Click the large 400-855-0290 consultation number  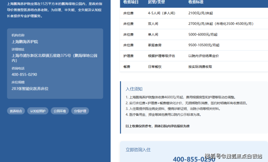(x=194, y=159)
